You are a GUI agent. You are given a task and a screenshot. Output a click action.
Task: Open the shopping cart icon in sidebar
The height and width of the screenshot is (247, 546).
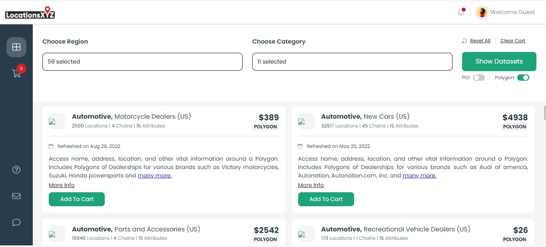pyautogui.click(x=16, y=74)
